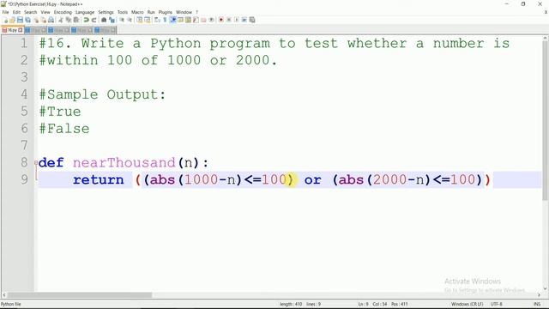Click 'UTF-8' encoding in status bar

coord(497,304)
